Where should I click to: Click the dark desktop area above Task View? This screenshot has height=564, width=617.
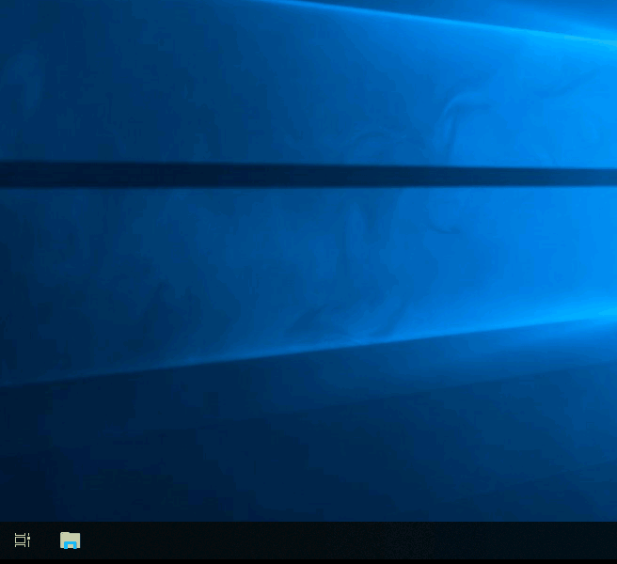(x=23, y=489)
